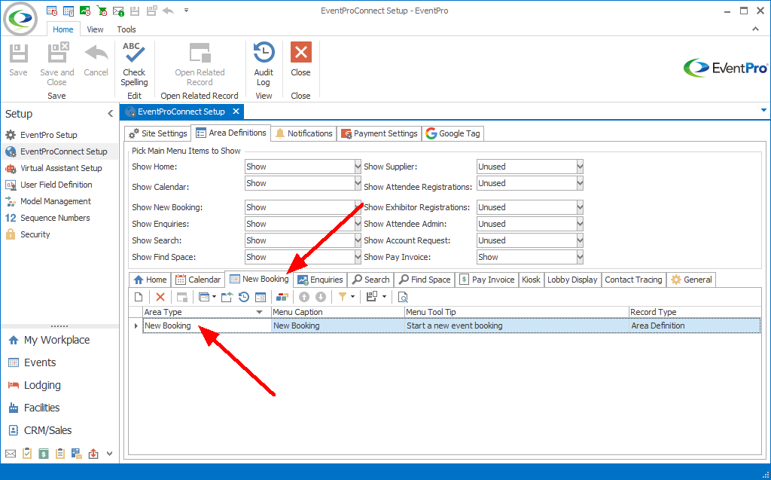Screen dimensions: 771x480
Task: Go to the Events module
Action: coord(40,363)
